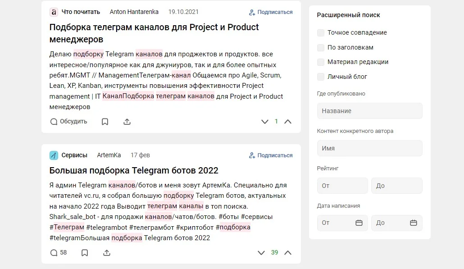Screen dimensions: 464x269
Task: Bookmark the Telegram bots 2022 post
Action: click(85, 253)
